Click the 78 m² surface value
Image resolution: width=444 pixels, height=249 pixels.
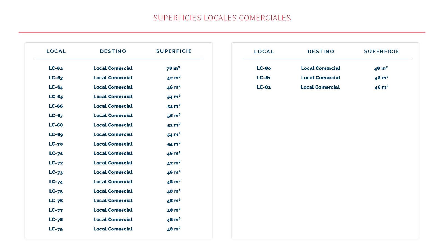point(173,68)
